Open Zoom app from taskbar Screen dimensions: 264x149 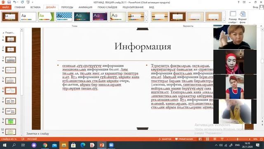pyautogui.click(x=111, y=145)
